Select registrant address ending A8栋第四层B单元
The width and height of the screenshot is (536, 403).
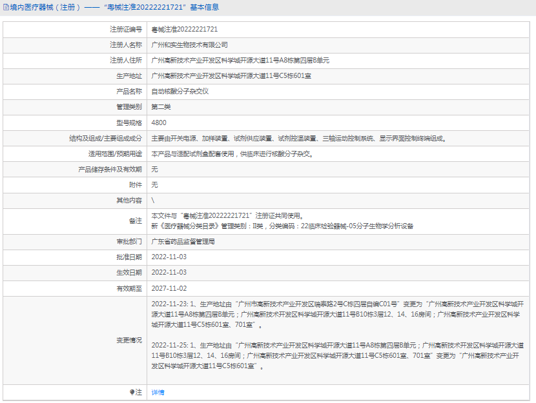pos(240,61)
